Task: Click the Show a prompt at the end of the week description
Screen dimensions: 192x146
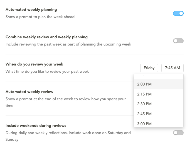Action: pos(66,102)
